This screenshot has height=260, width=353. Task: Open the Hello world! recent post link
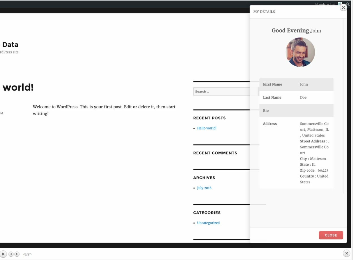(x=207, y=128)
